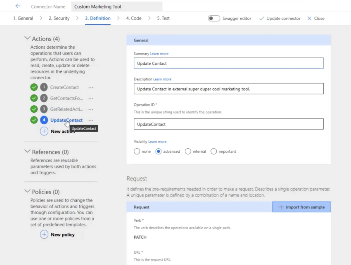
Task: Open ellipsis menu for CreateContact action
Action: (91, 88)
